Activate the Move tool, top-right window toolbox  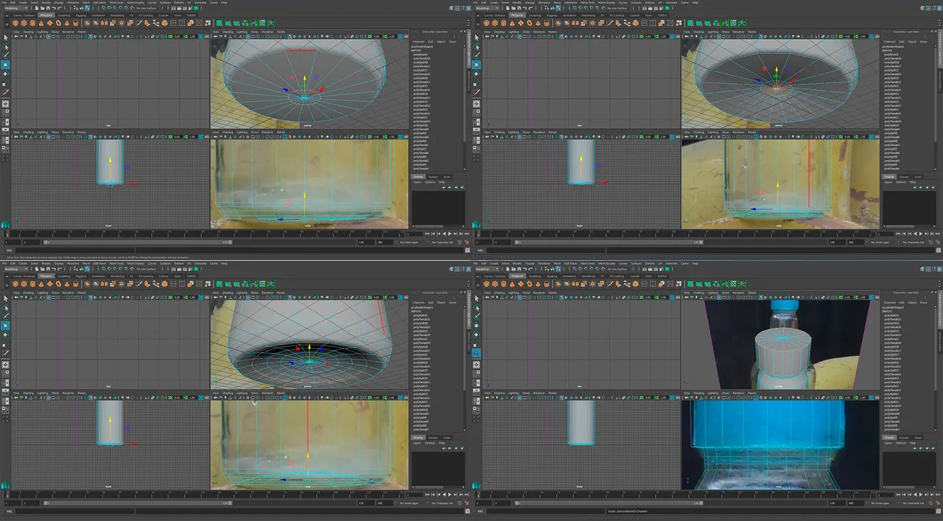[x=477, y=65]
